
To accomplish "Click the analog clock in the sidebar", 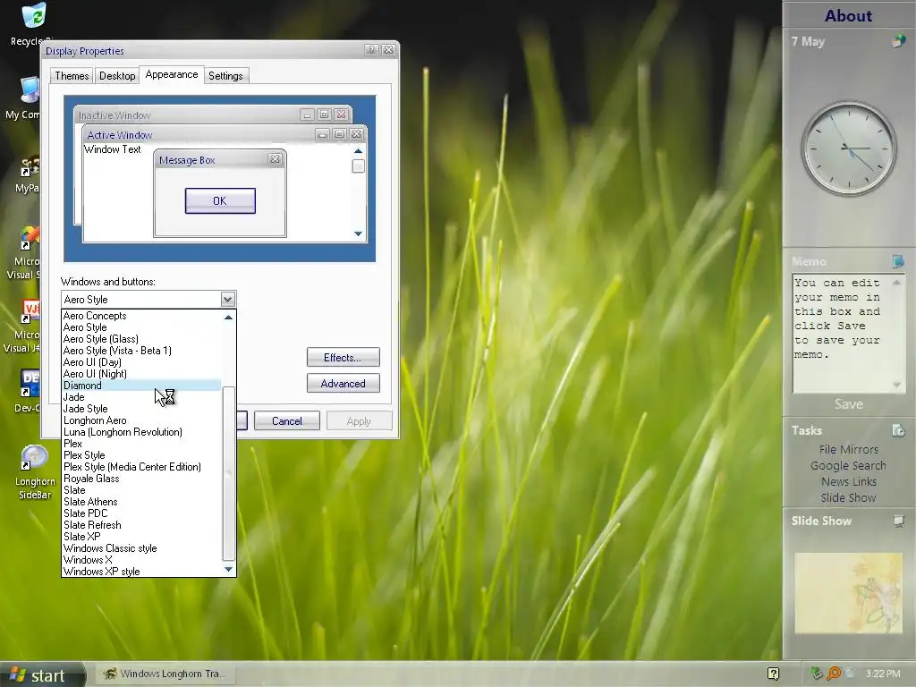I will [x=848, y=148].
